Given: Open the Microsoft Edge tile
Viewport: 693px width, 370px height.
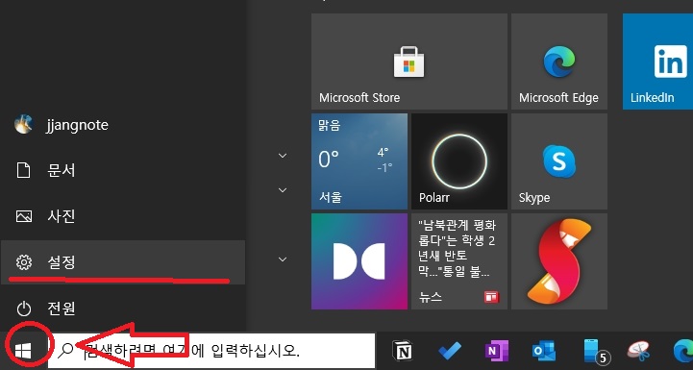Looking at the screenshot, I should (559, 62).
